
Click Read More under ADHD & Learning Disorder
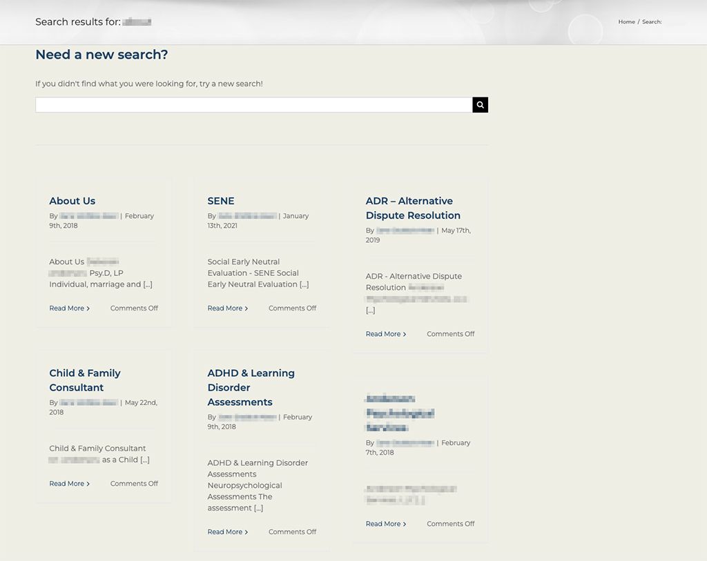pos(226,532)
